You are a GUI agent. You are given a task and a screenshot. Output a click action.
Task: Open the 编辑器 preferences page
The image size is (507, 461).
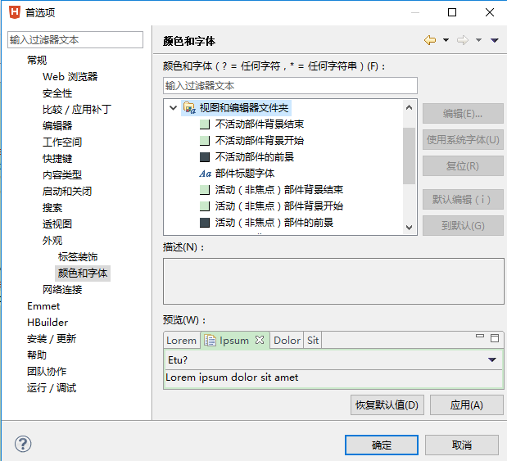click(x=57, y=126)
